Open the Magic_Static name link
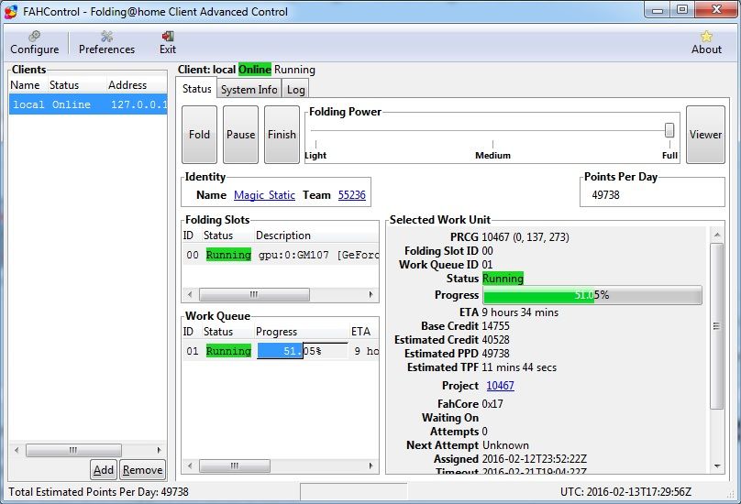This screenshot has height=504, width=741. [264, 195]
